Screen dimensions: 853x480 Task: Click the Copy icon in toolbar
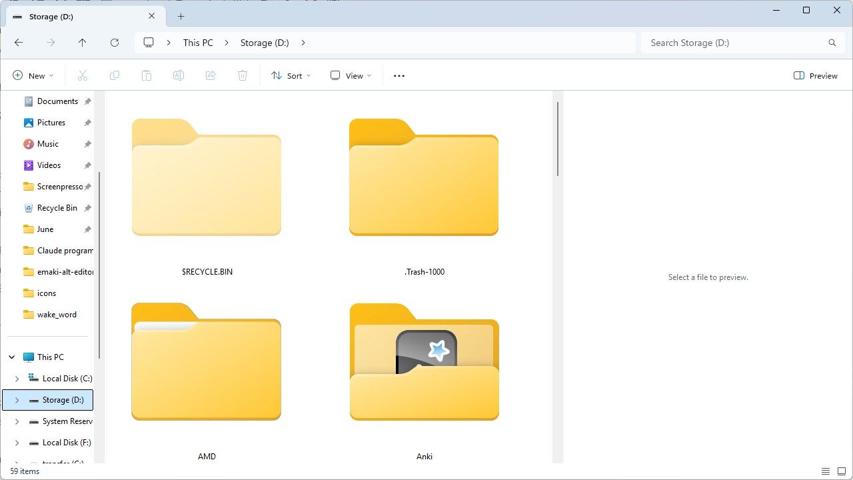(x=115, y=76)
